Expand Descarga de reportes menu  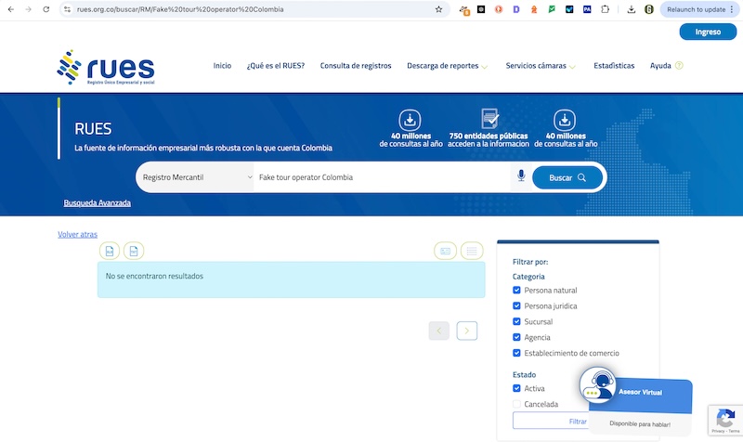pos(447,66)
